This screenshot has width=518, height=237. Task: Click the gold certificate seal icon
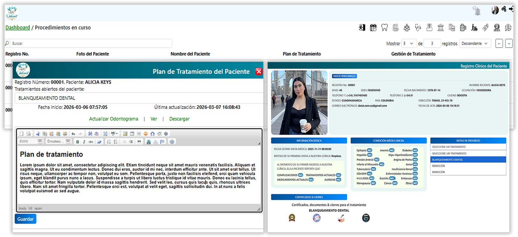pos(292,218)
